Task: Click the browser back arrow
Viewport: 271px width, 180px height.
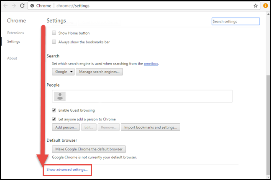Action: pos(5,6)
